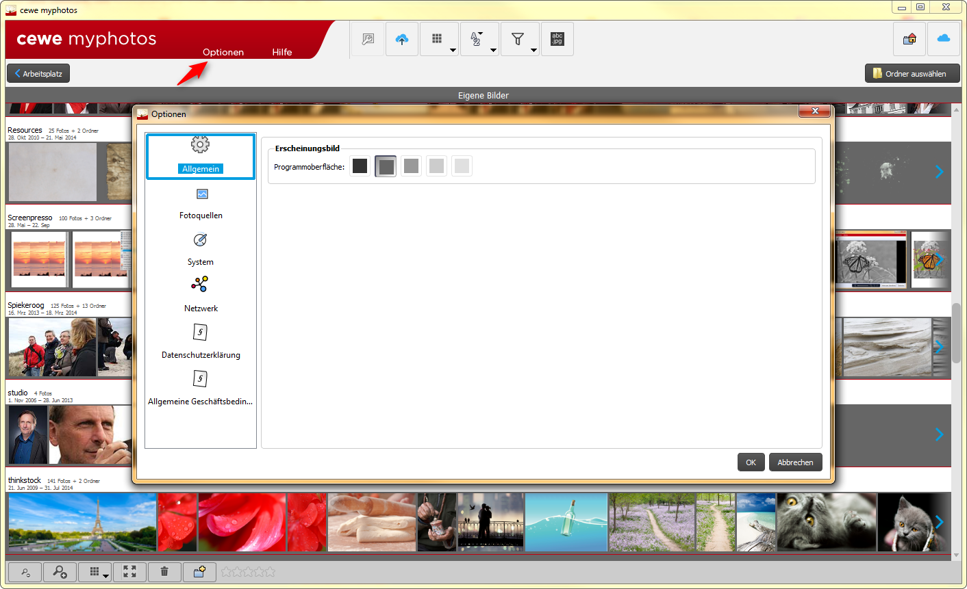The width and height of the screenshot is (967, 589).
Task: Click the new folder icon
Action: [200, 572]
